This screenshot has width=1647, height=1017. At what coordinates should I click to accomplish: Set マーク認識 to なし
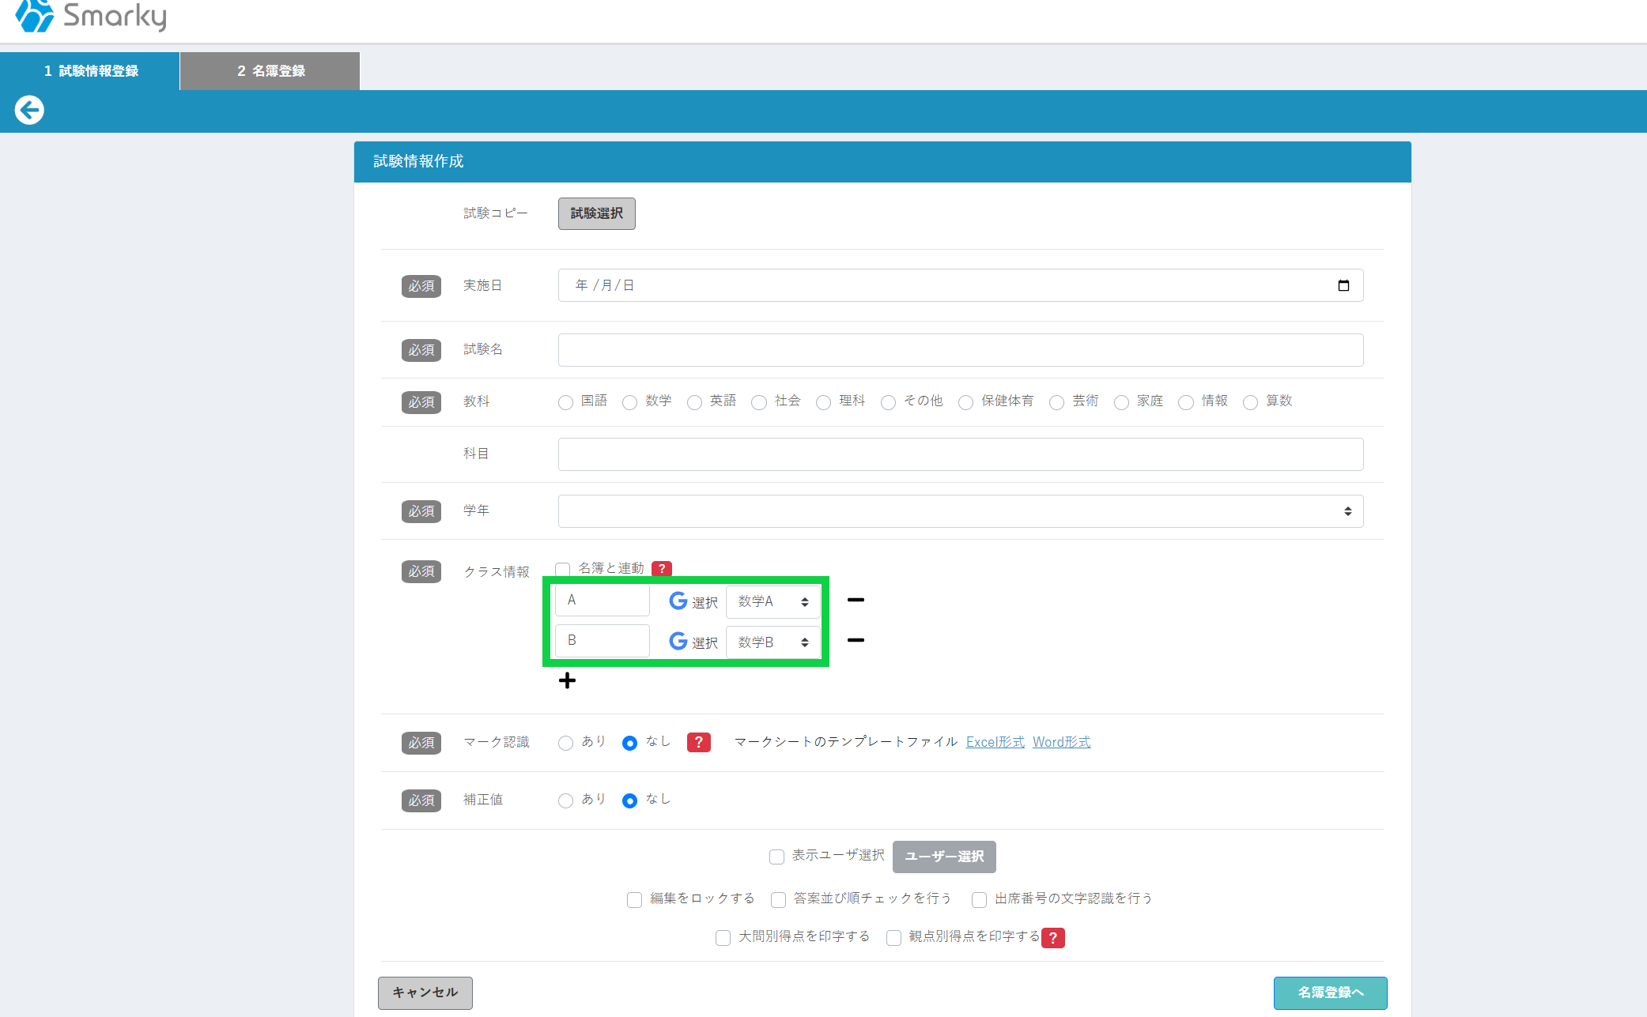tap(629, 743)
